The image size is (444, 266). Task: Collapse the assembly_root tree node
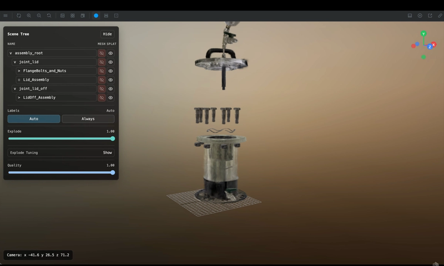tap(11, 53)
